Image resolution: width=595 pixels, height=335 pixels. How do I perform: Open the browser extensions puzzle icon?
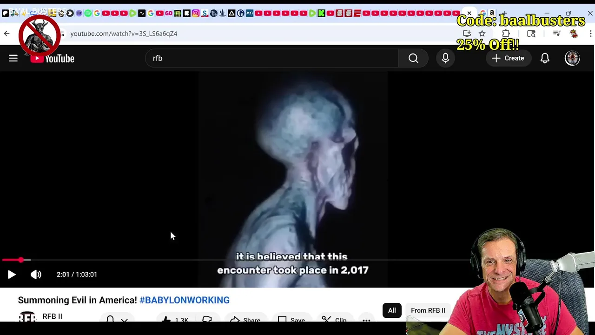506,33
